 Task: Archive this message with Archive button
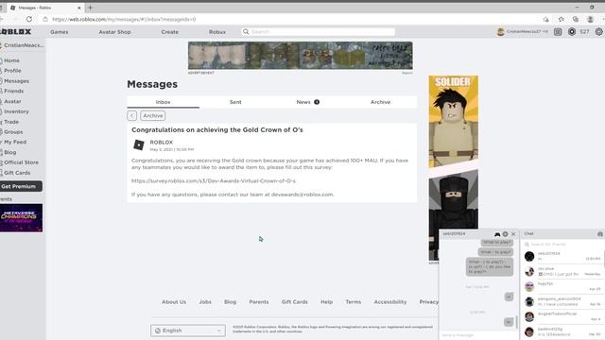coord(153,115)
